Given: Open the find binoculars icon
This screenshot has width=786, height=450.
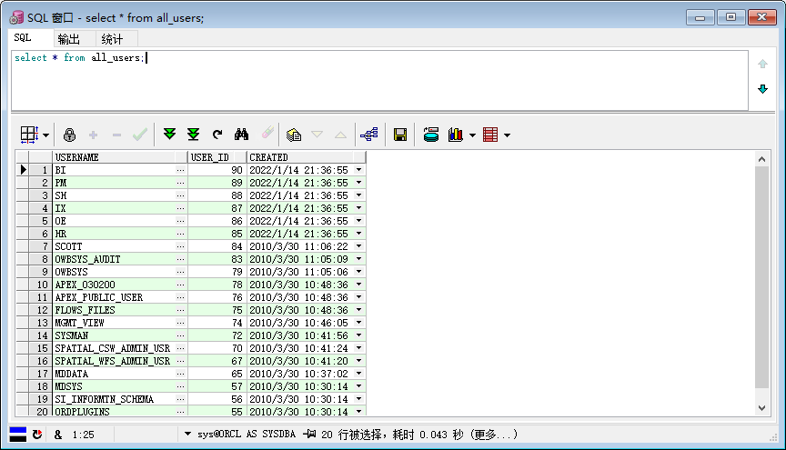Looking at the screenshot, I should pos(241,134).
